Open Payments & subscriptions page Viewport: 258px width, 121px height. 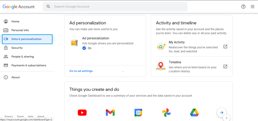28,66
